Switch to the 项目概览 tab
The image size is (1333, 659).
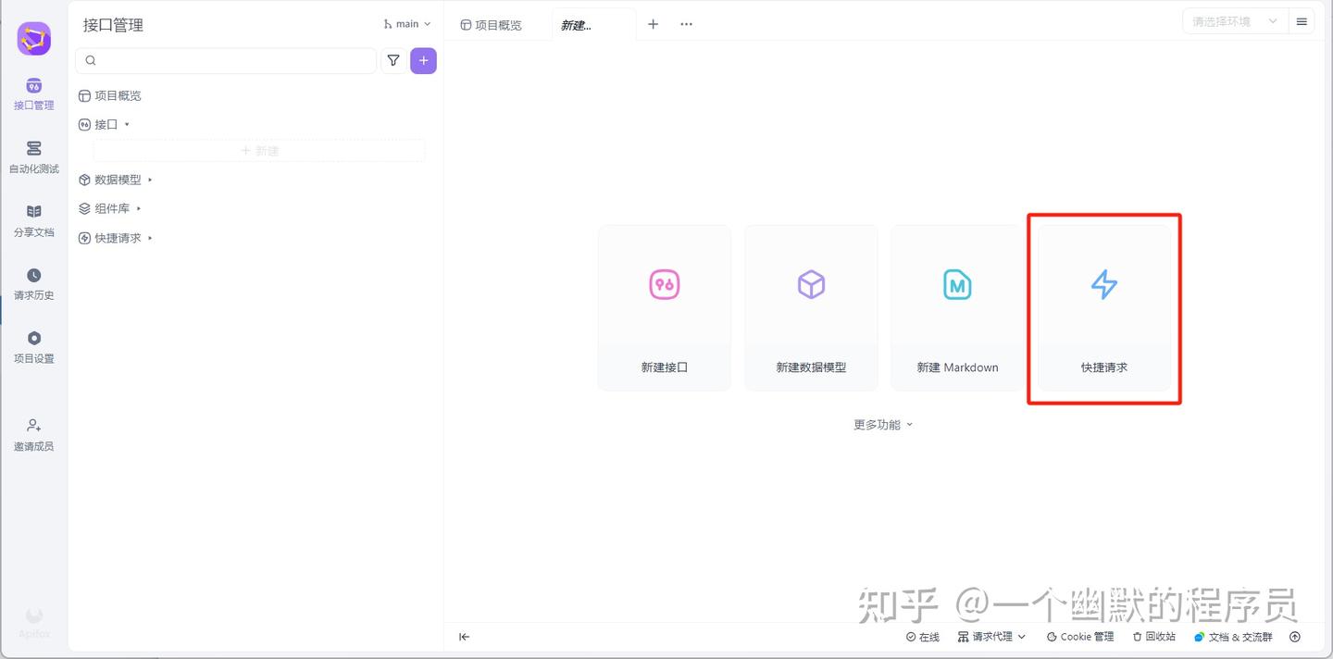click(x=492, y=25)
